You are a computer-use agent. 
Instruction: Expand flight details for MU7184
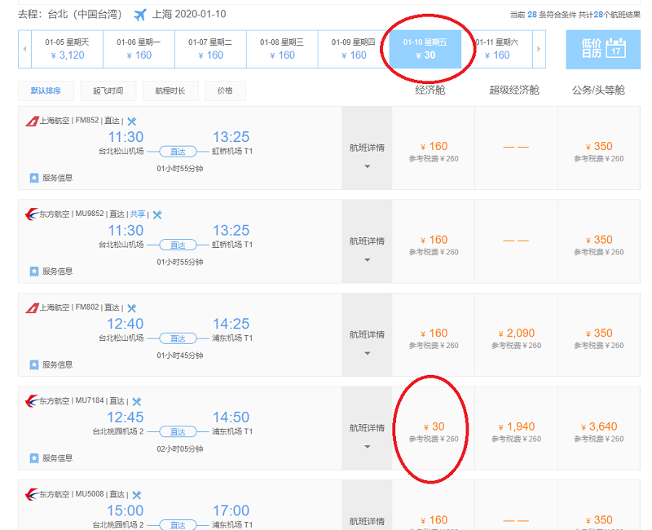coord(367,428)
